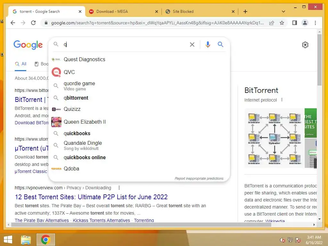Switch to the All results tab

point(20,64)
